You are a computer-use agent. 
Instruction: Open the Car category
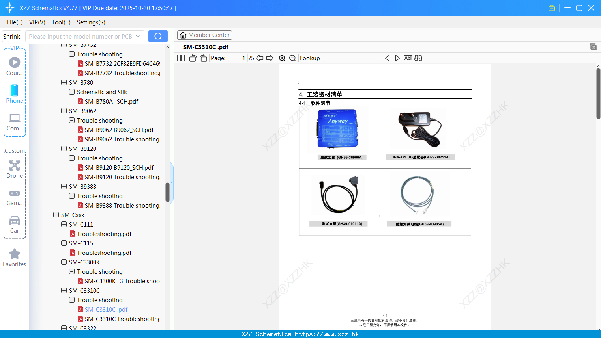pos(15,225)
